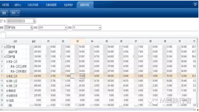Expand the highlighted row 7 tree node
Image resolution: width=199 pixels, height=112 pixels.
7,76
